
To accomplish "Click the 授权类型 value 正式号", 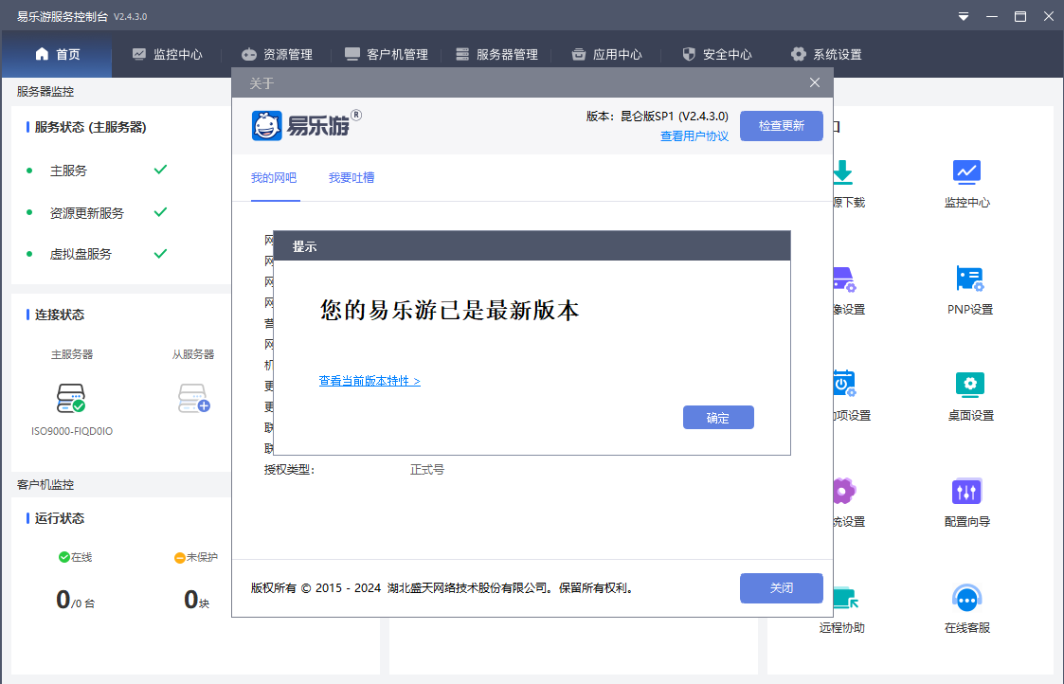I will coord(426,470).
